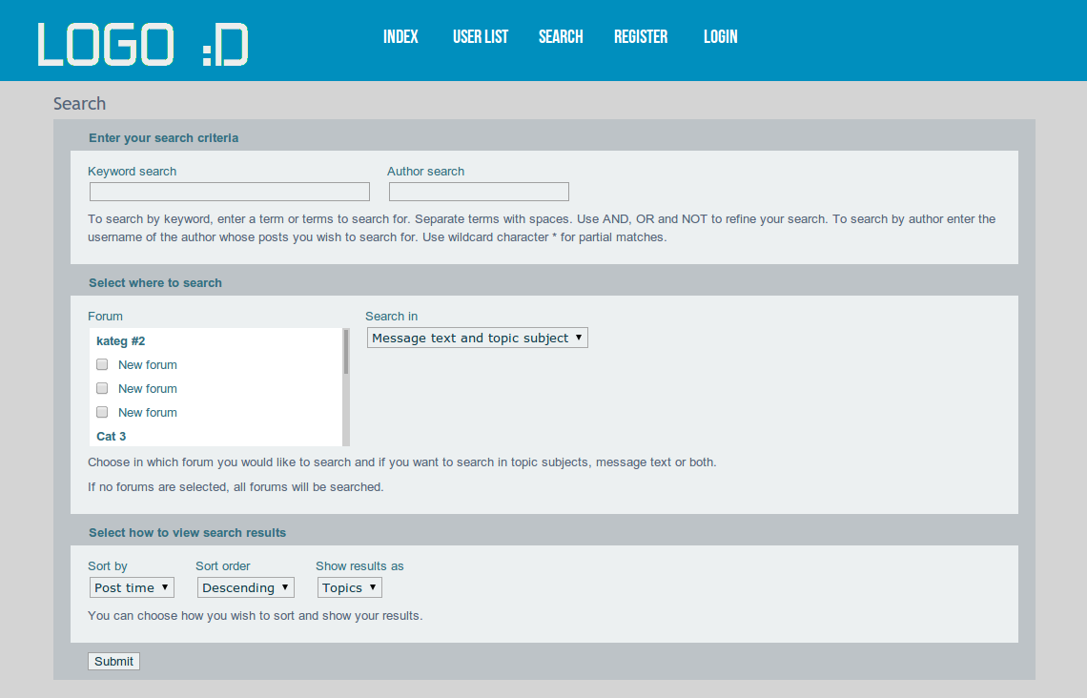Click the Search page heading
This screenshot has width=1087, height=698.
(x=80, y=103)
